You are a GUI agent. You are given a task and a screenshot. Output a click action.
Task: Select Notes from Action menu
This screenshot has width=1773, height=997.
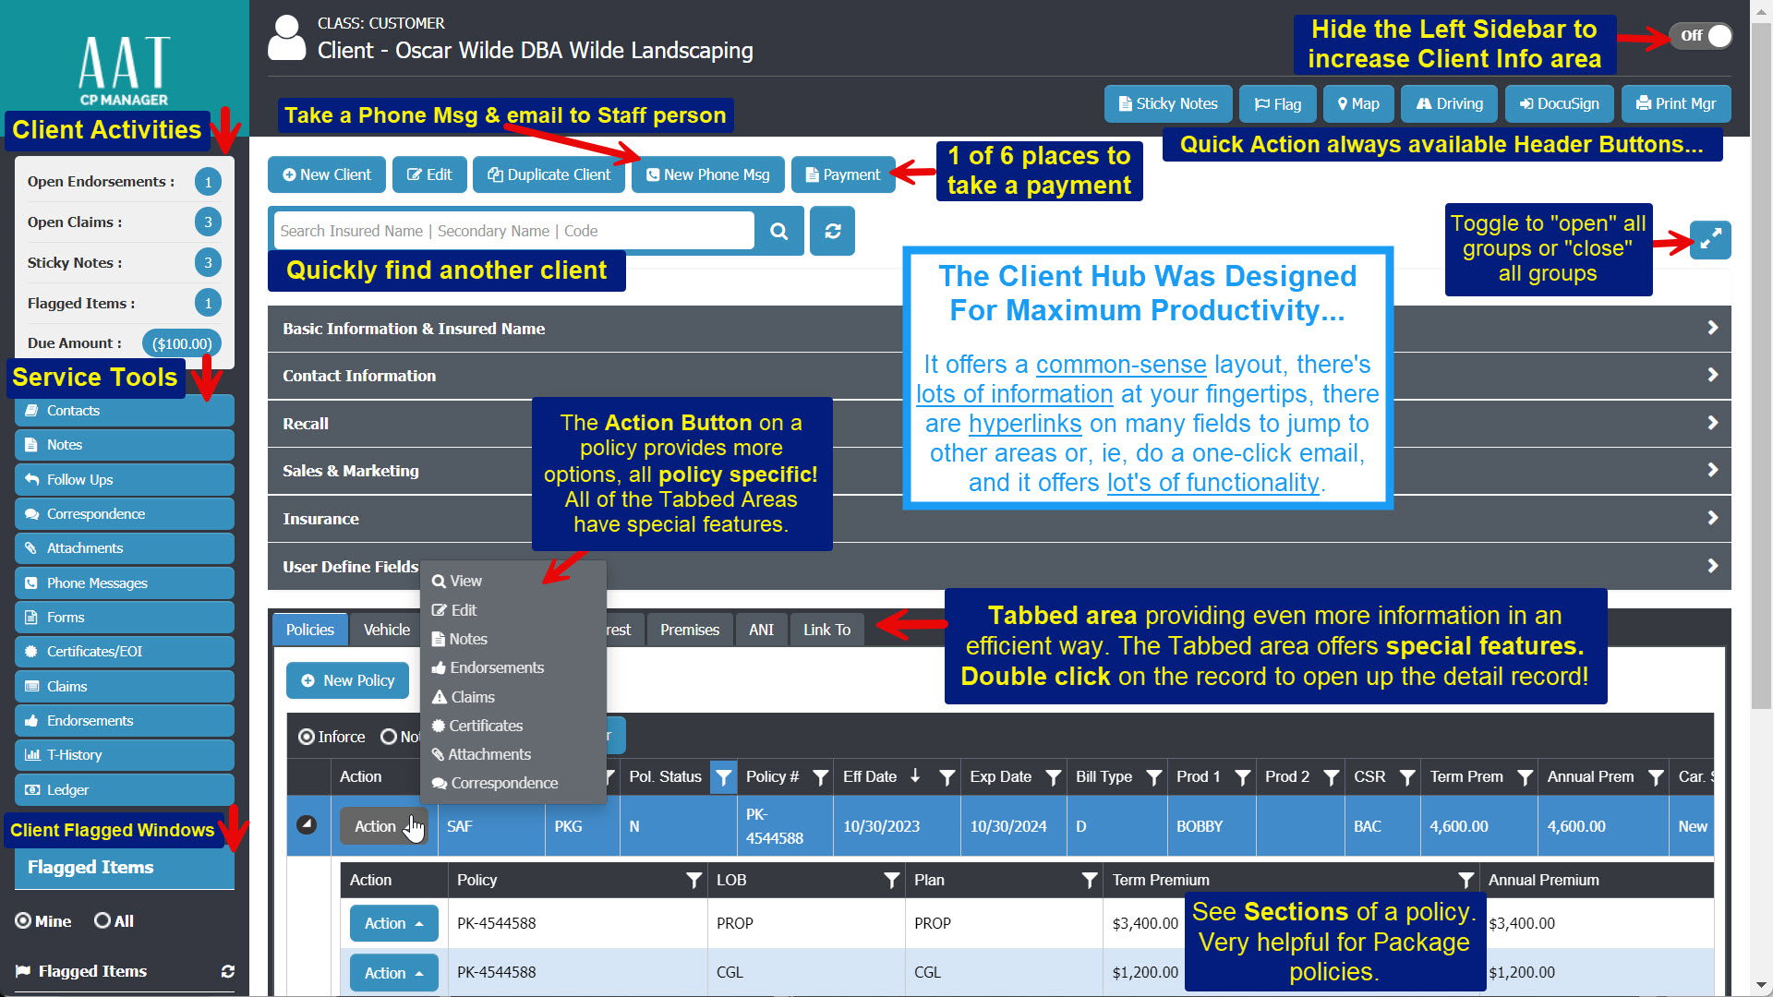(467, 638)
